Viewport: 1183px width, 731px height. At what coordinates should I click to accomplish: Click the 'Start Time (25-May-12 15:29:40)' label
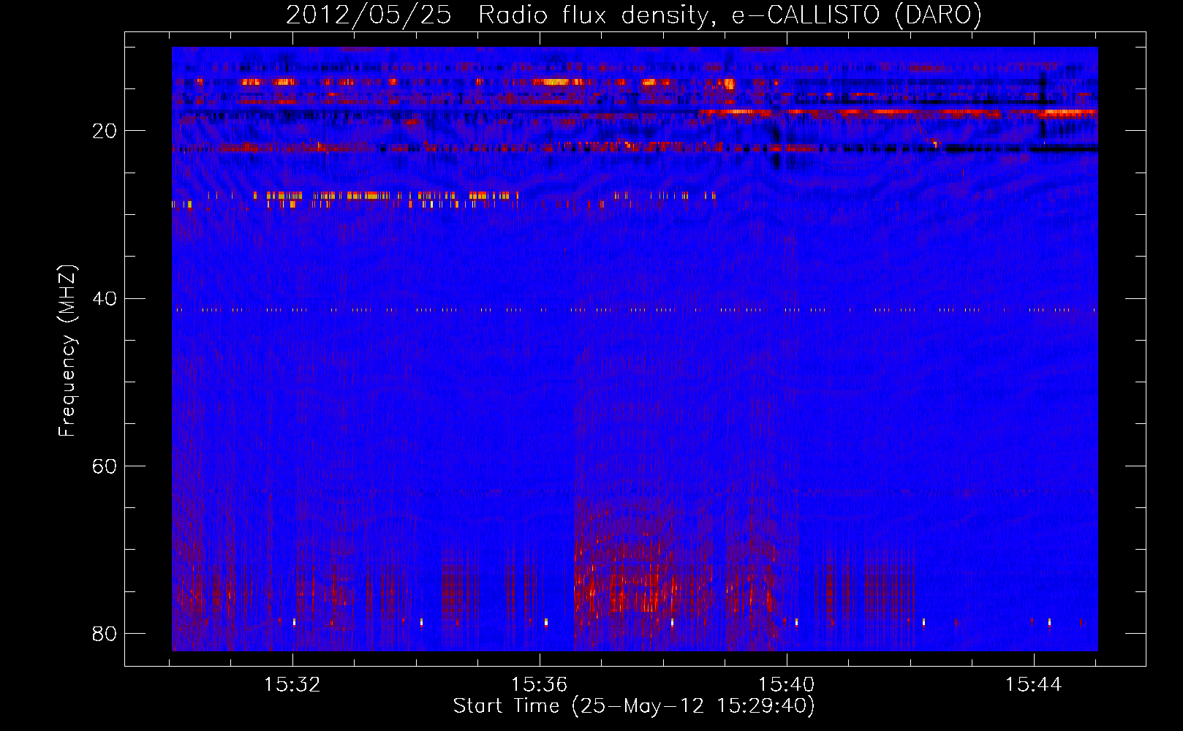pos(634,706)
